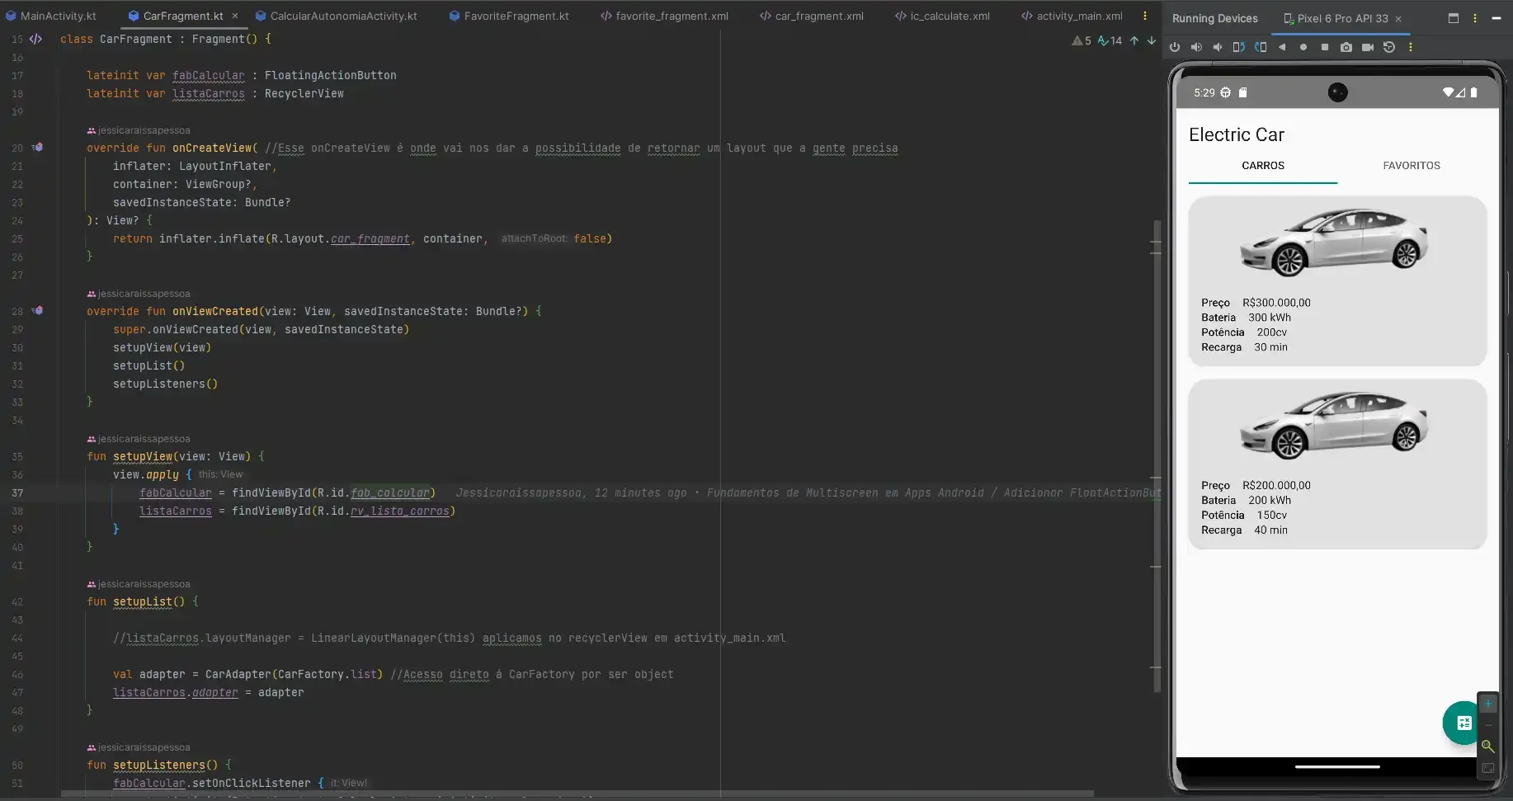Click author hint above fun setupList
Screen dimensions: 1513x801
point(139,584)
